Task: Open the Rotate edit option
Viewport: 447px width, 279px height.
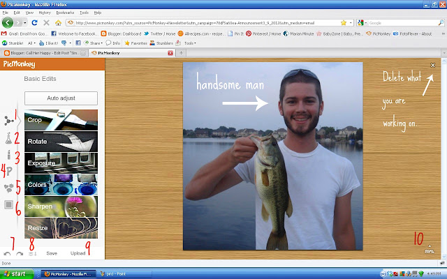Action: tap(61, 142)
